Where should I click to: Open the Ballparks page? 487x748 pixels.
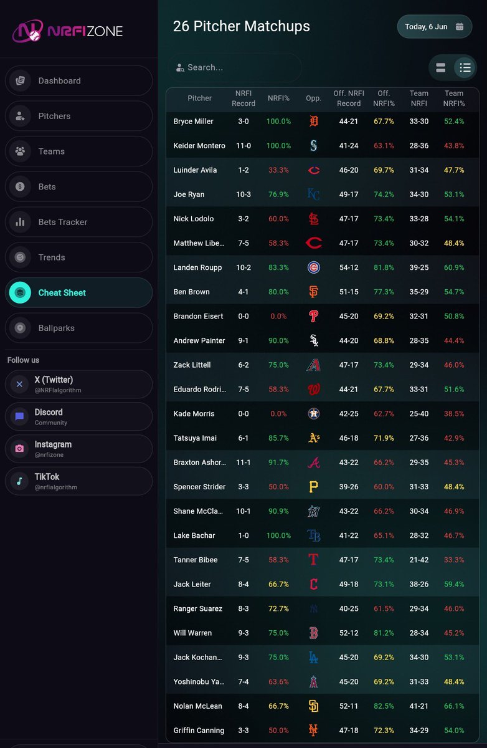[x=78, y=328]
